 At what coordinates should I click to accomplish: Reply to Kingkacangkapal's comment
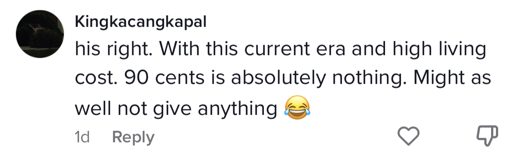(x=134, y=137)
